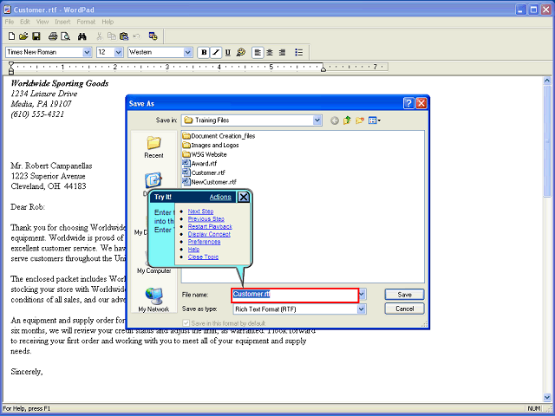Screen dimensions: 555x416
Task: Open the File menu
Action: (x=10, y=22)
